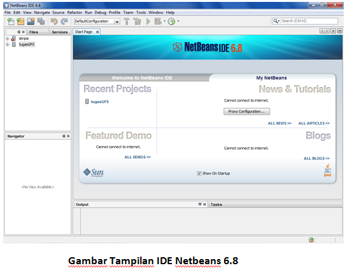Expand the tugasGPS project node
The height and width of the screenshot is (268, 347).
pyautogui.click(x=7, y=44)
